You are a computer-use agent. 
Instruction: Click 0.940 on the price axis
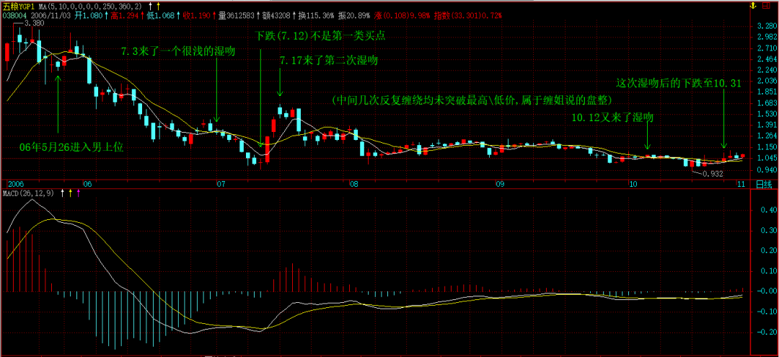tap(765, 169)
